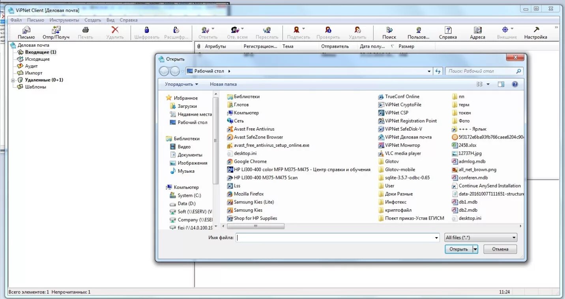Click the refresh button beside address bar

click(x=438, y=71)
